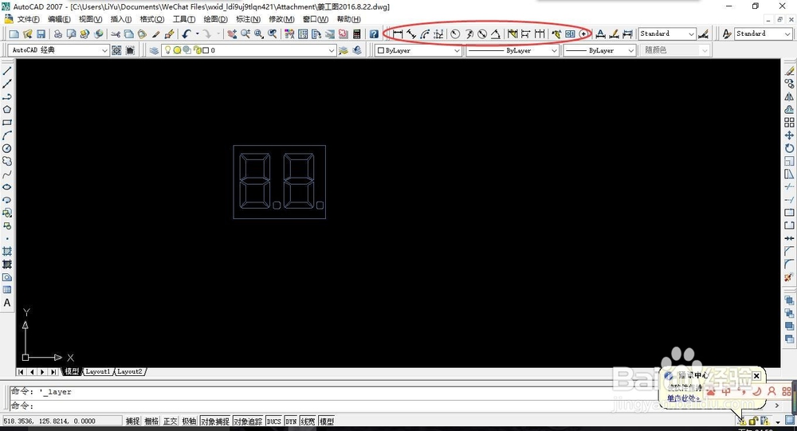Click the 单击此处 link in the notification balloon
The width and height of the screenshot is (797, 431).
pyautogui.click(x=684, y=398)
